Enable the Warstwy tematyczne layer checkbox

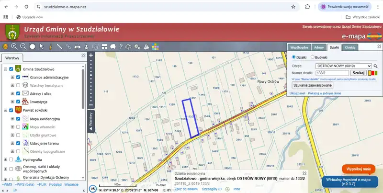tap(18, 85)
